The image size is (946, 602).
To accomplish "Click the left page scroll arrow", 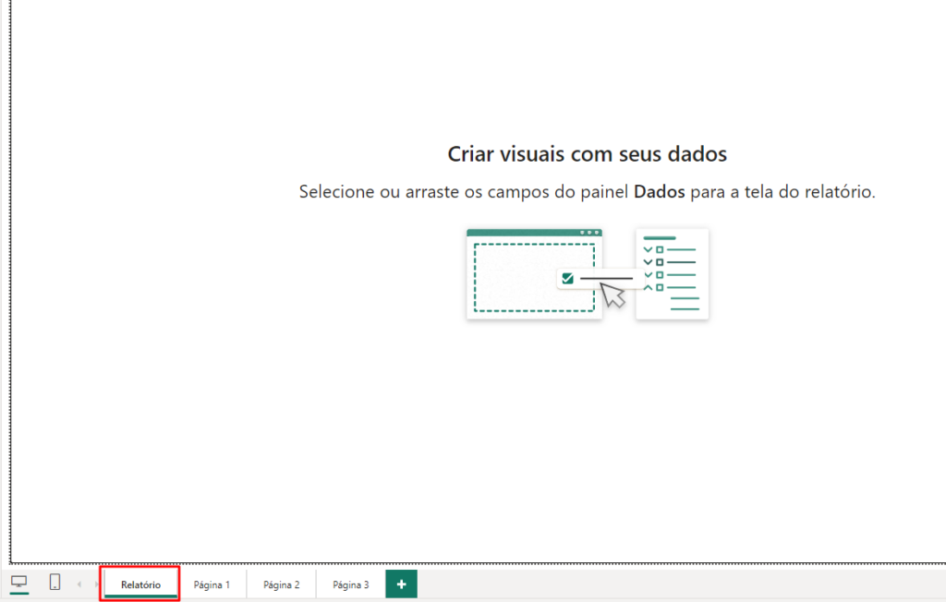I will (79, 584).
